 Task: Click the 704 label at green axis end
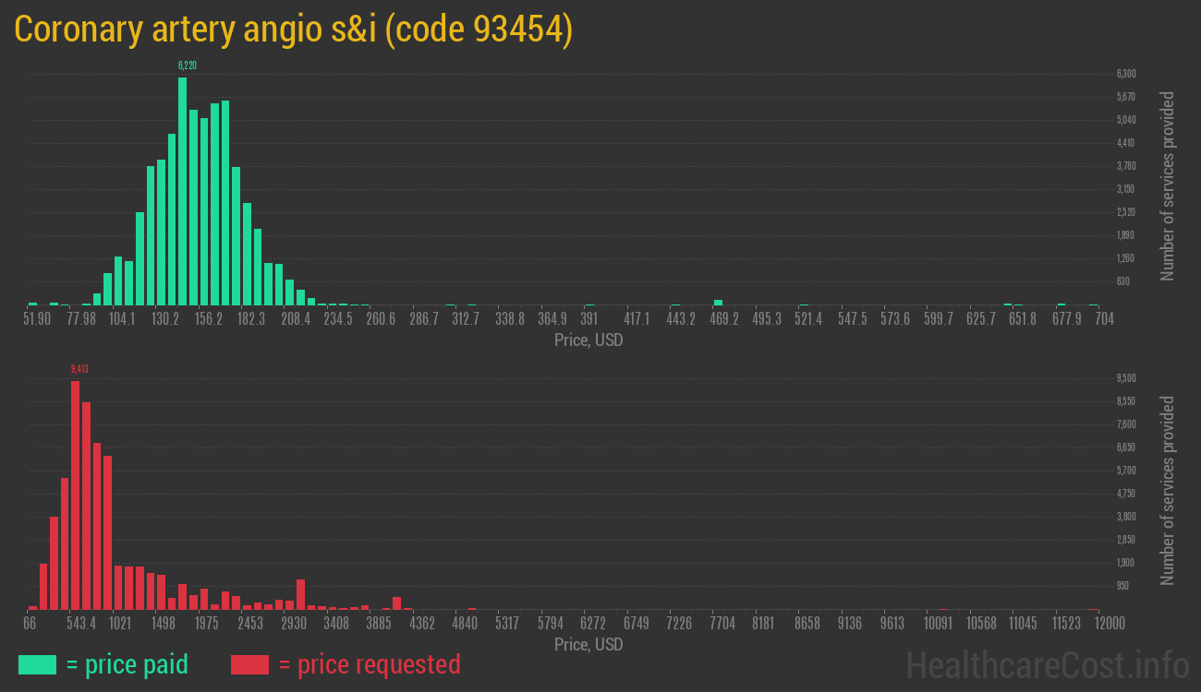(1103, 319)
